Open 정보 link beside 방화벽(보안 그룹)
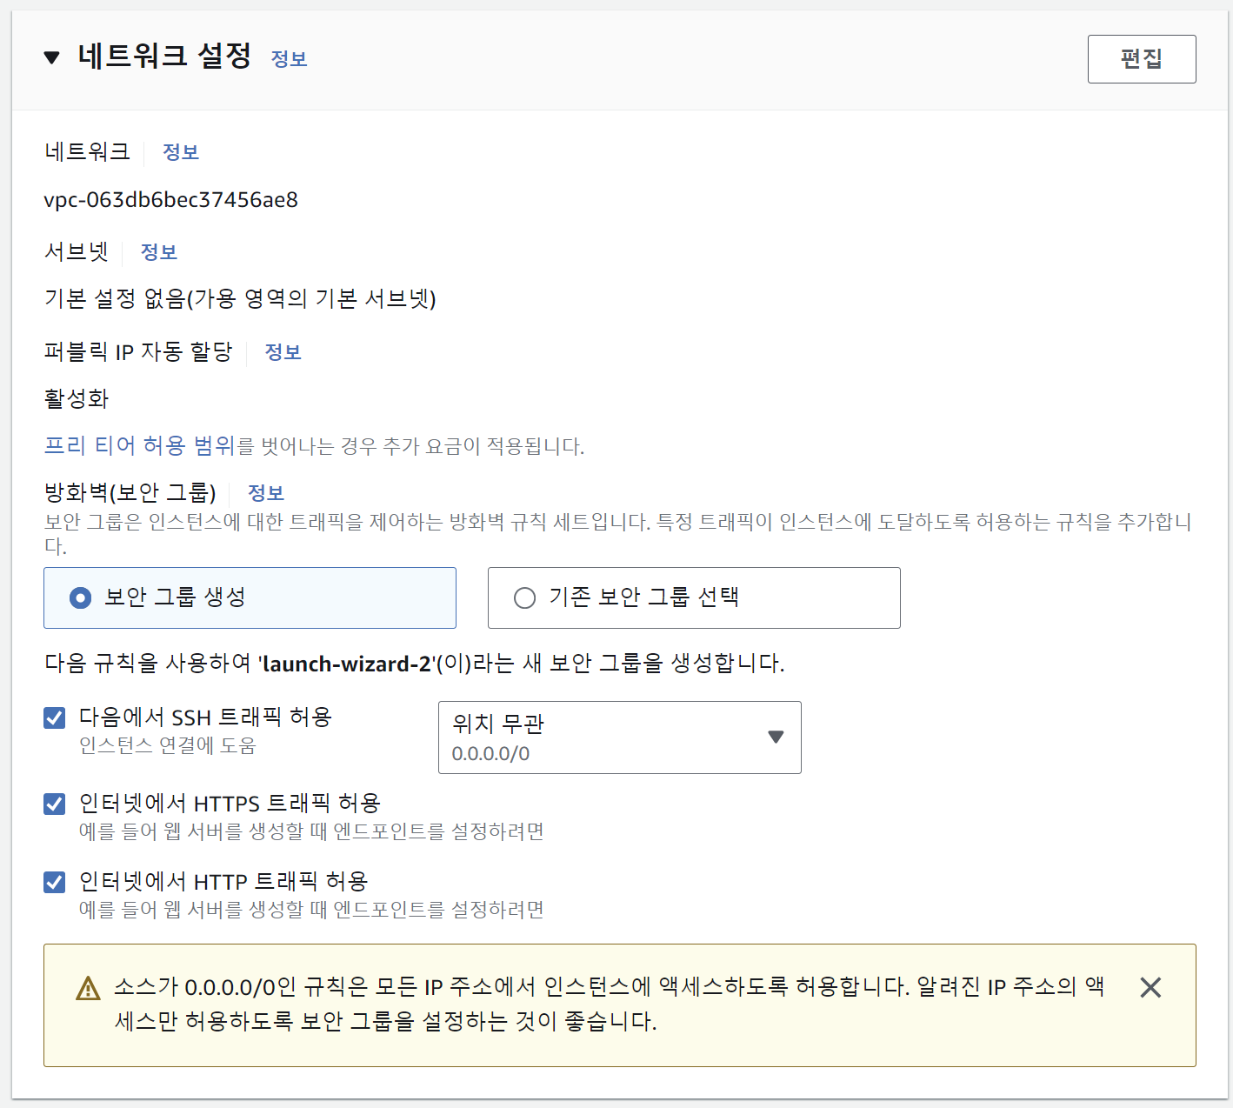Viewport: 1233px width, 1108px height. click(266, 493)
